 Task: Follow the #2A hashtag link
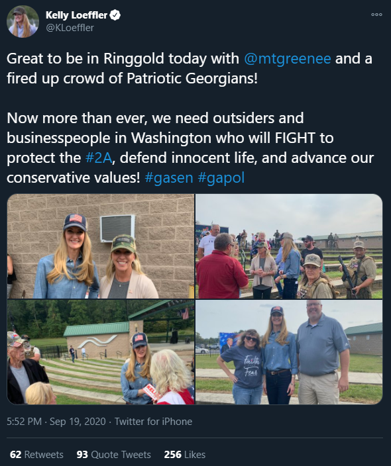99,158
